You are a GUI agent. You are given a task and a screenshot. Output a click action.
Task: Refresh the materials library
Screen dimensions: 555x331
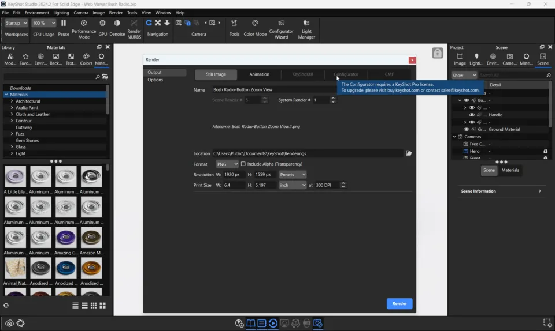click(x=6, y=306)
